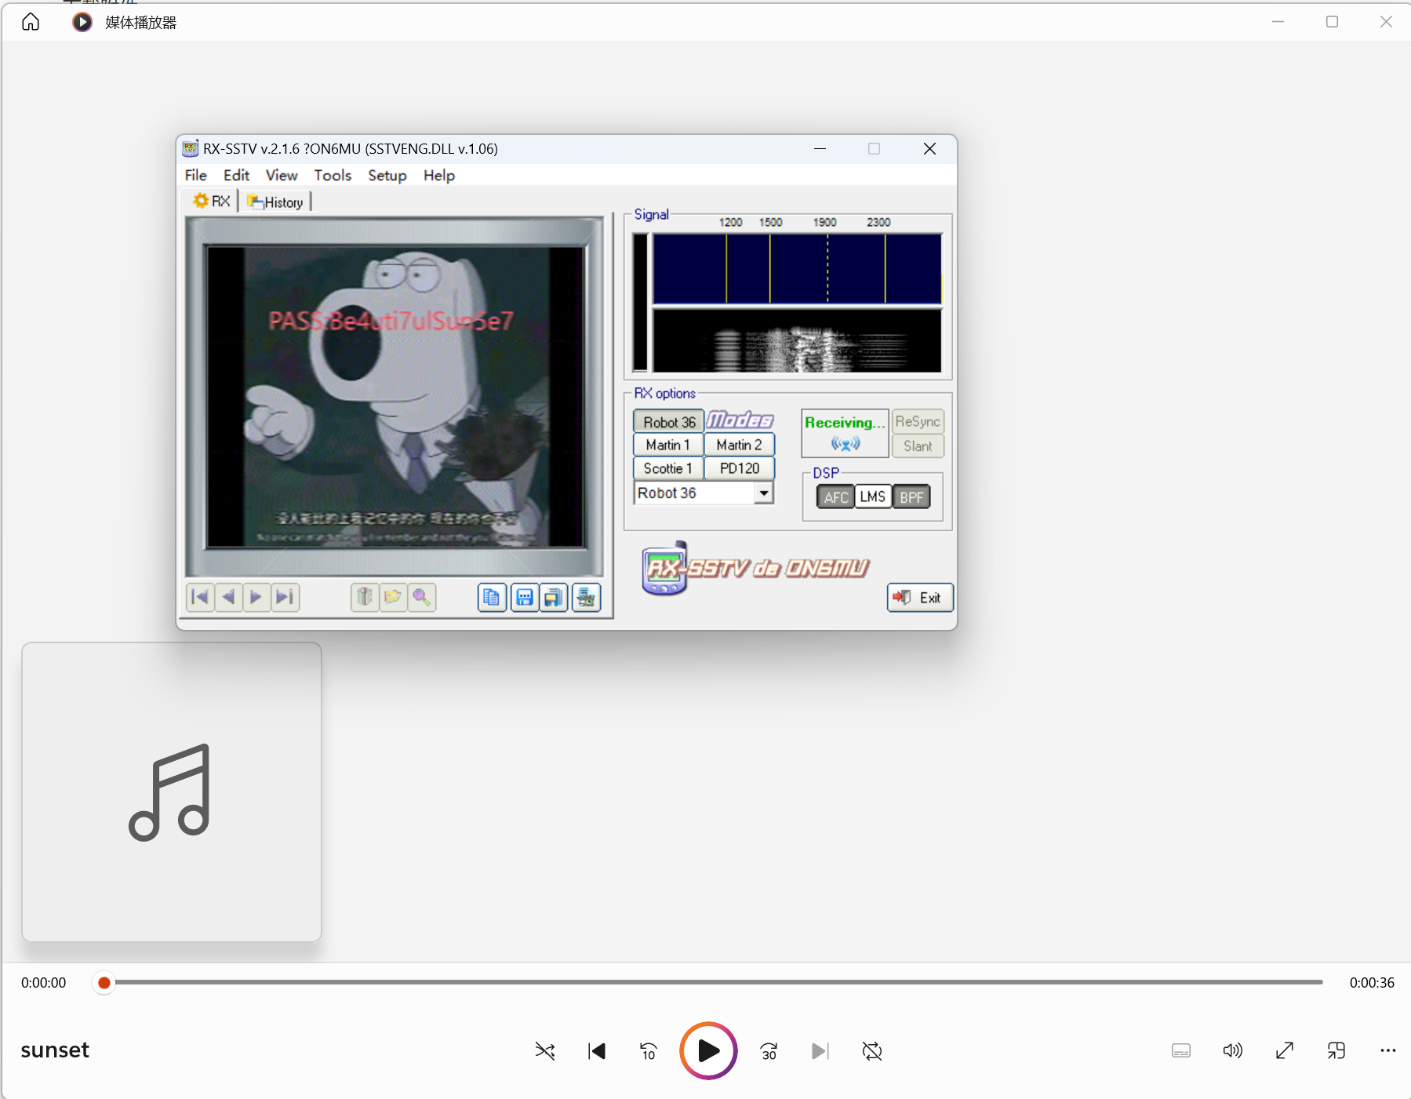Toggle the AFC DSP option

[836, 497]
